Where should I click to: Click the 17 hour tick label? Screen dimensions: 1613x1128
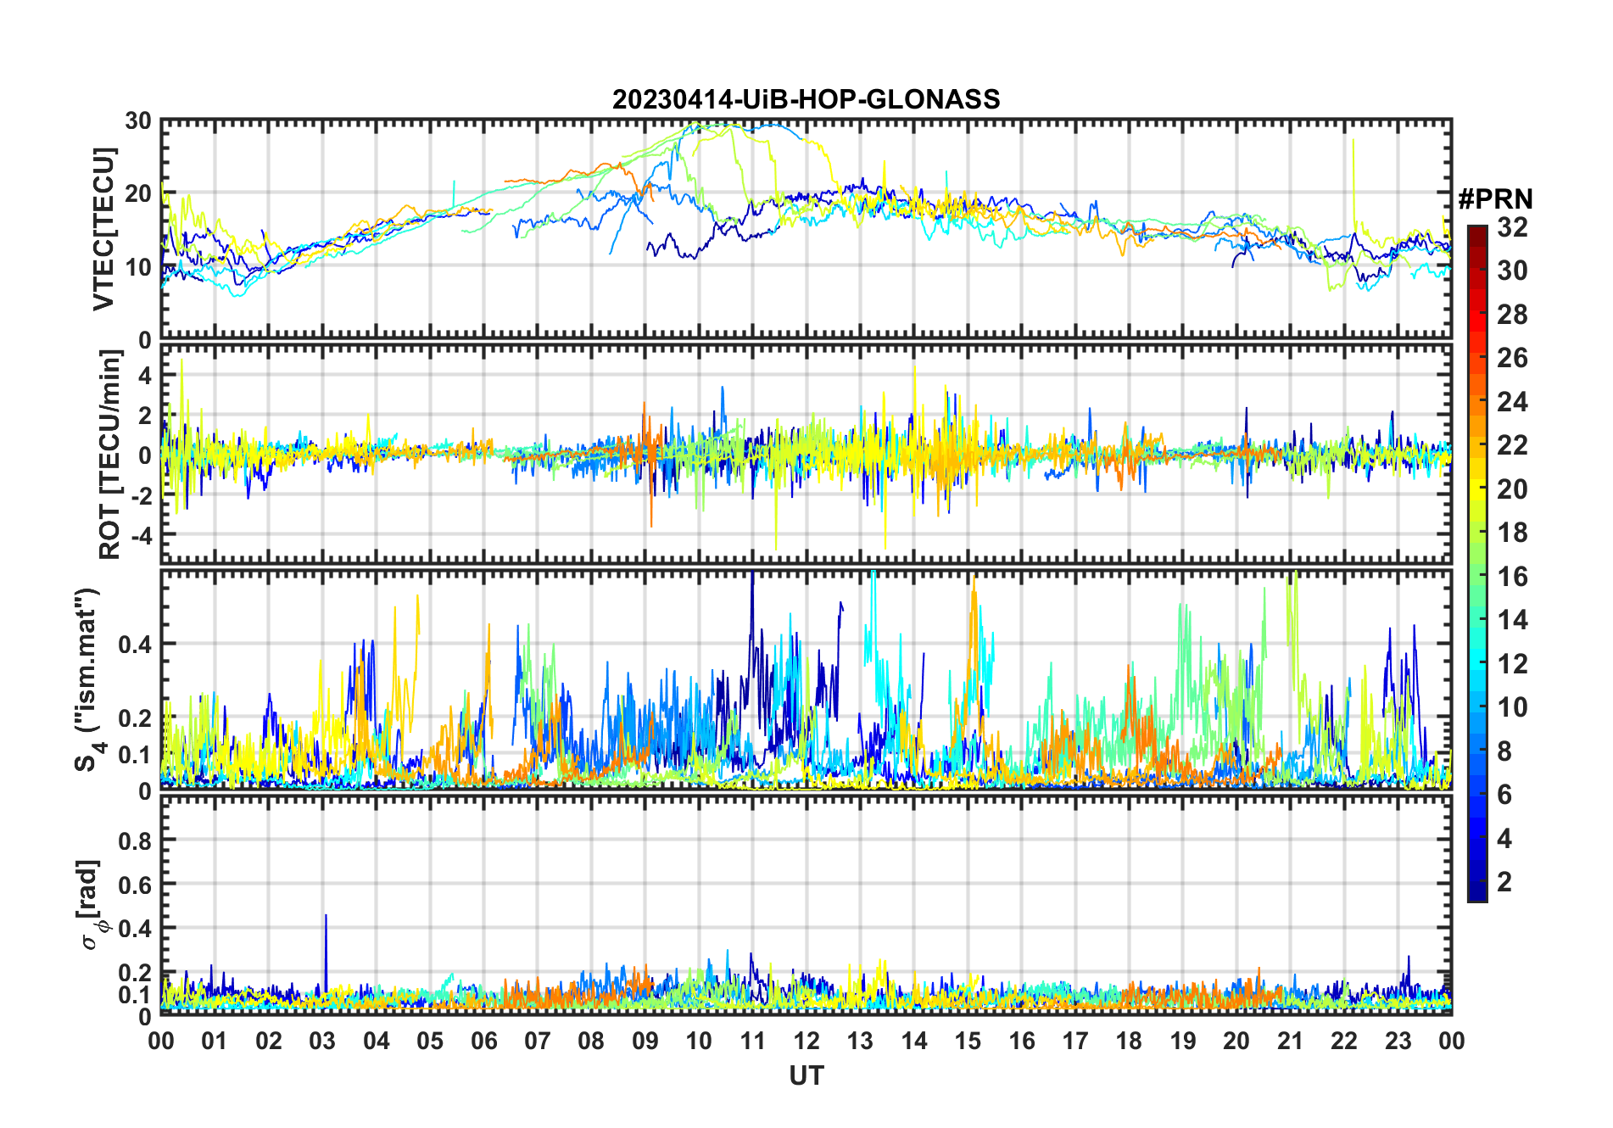click(1075, 1041)
